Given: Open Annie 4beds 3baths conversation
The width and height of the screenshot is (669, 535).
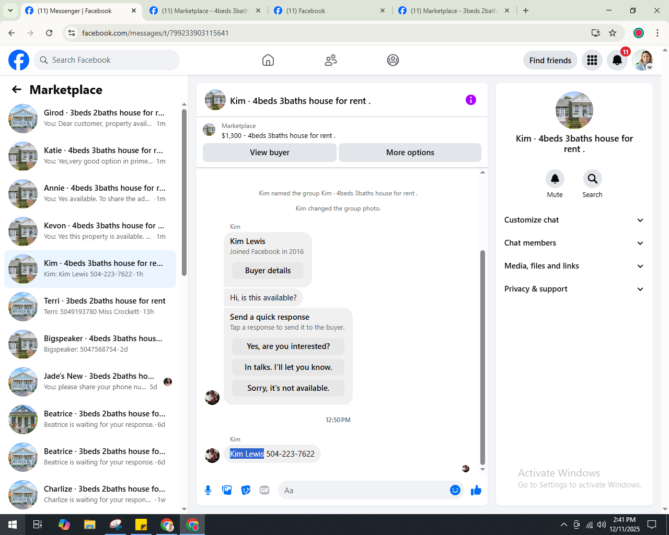Looking at the screenshot, I should [90, 193].
